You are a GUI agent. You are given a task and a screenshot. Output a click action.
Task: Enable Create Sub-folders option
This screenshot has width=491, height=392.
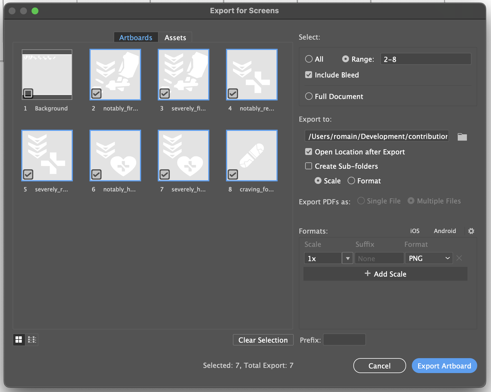tap(309, 166)
